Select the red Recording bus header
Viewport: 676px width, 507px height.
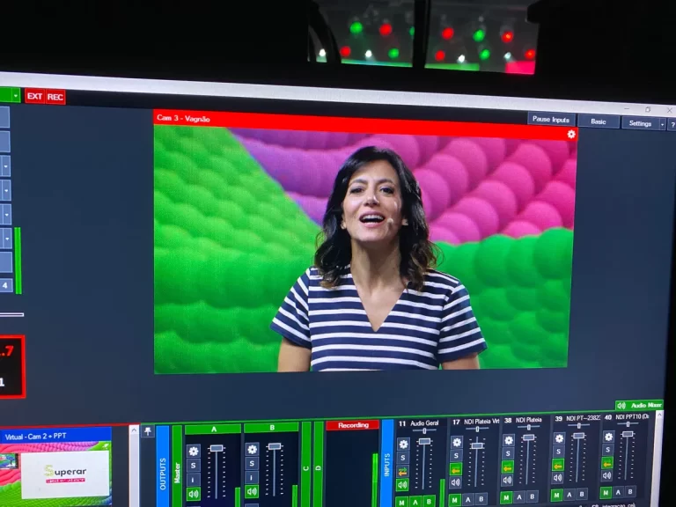[353, 425]
